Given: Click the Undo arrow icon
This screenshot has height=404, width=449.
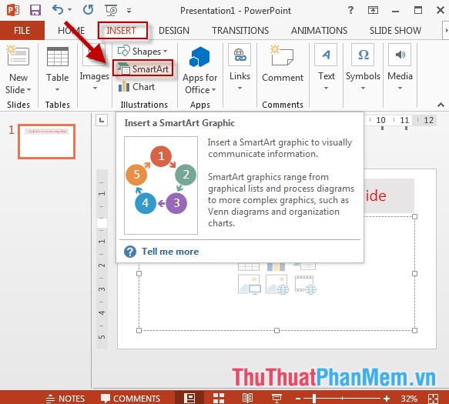Looking at the screenshot, I should click(58, 10).
